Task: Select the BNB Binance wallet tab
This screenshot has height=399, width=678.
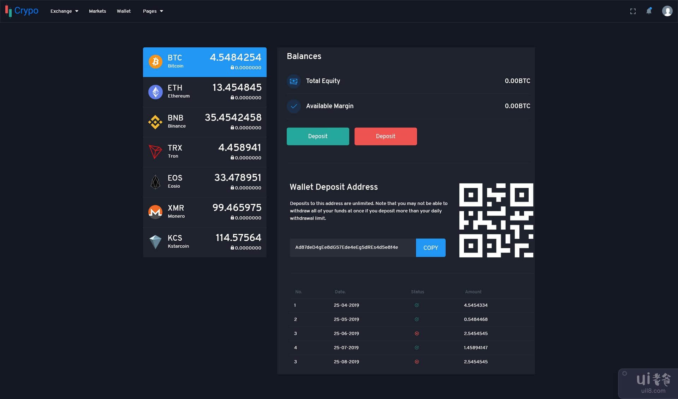Action: pyautogui.click(x=205, y=122)
